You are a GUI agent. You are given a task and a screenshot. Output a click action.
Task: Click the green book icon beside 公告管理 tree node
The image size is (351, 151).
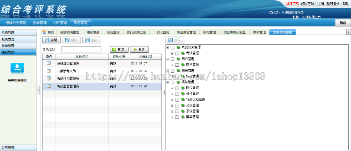183,105
